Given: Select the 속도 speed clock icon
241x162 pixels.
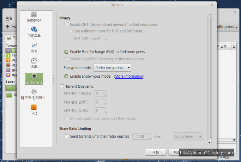Looking at the screenshot, I should 34,61.
